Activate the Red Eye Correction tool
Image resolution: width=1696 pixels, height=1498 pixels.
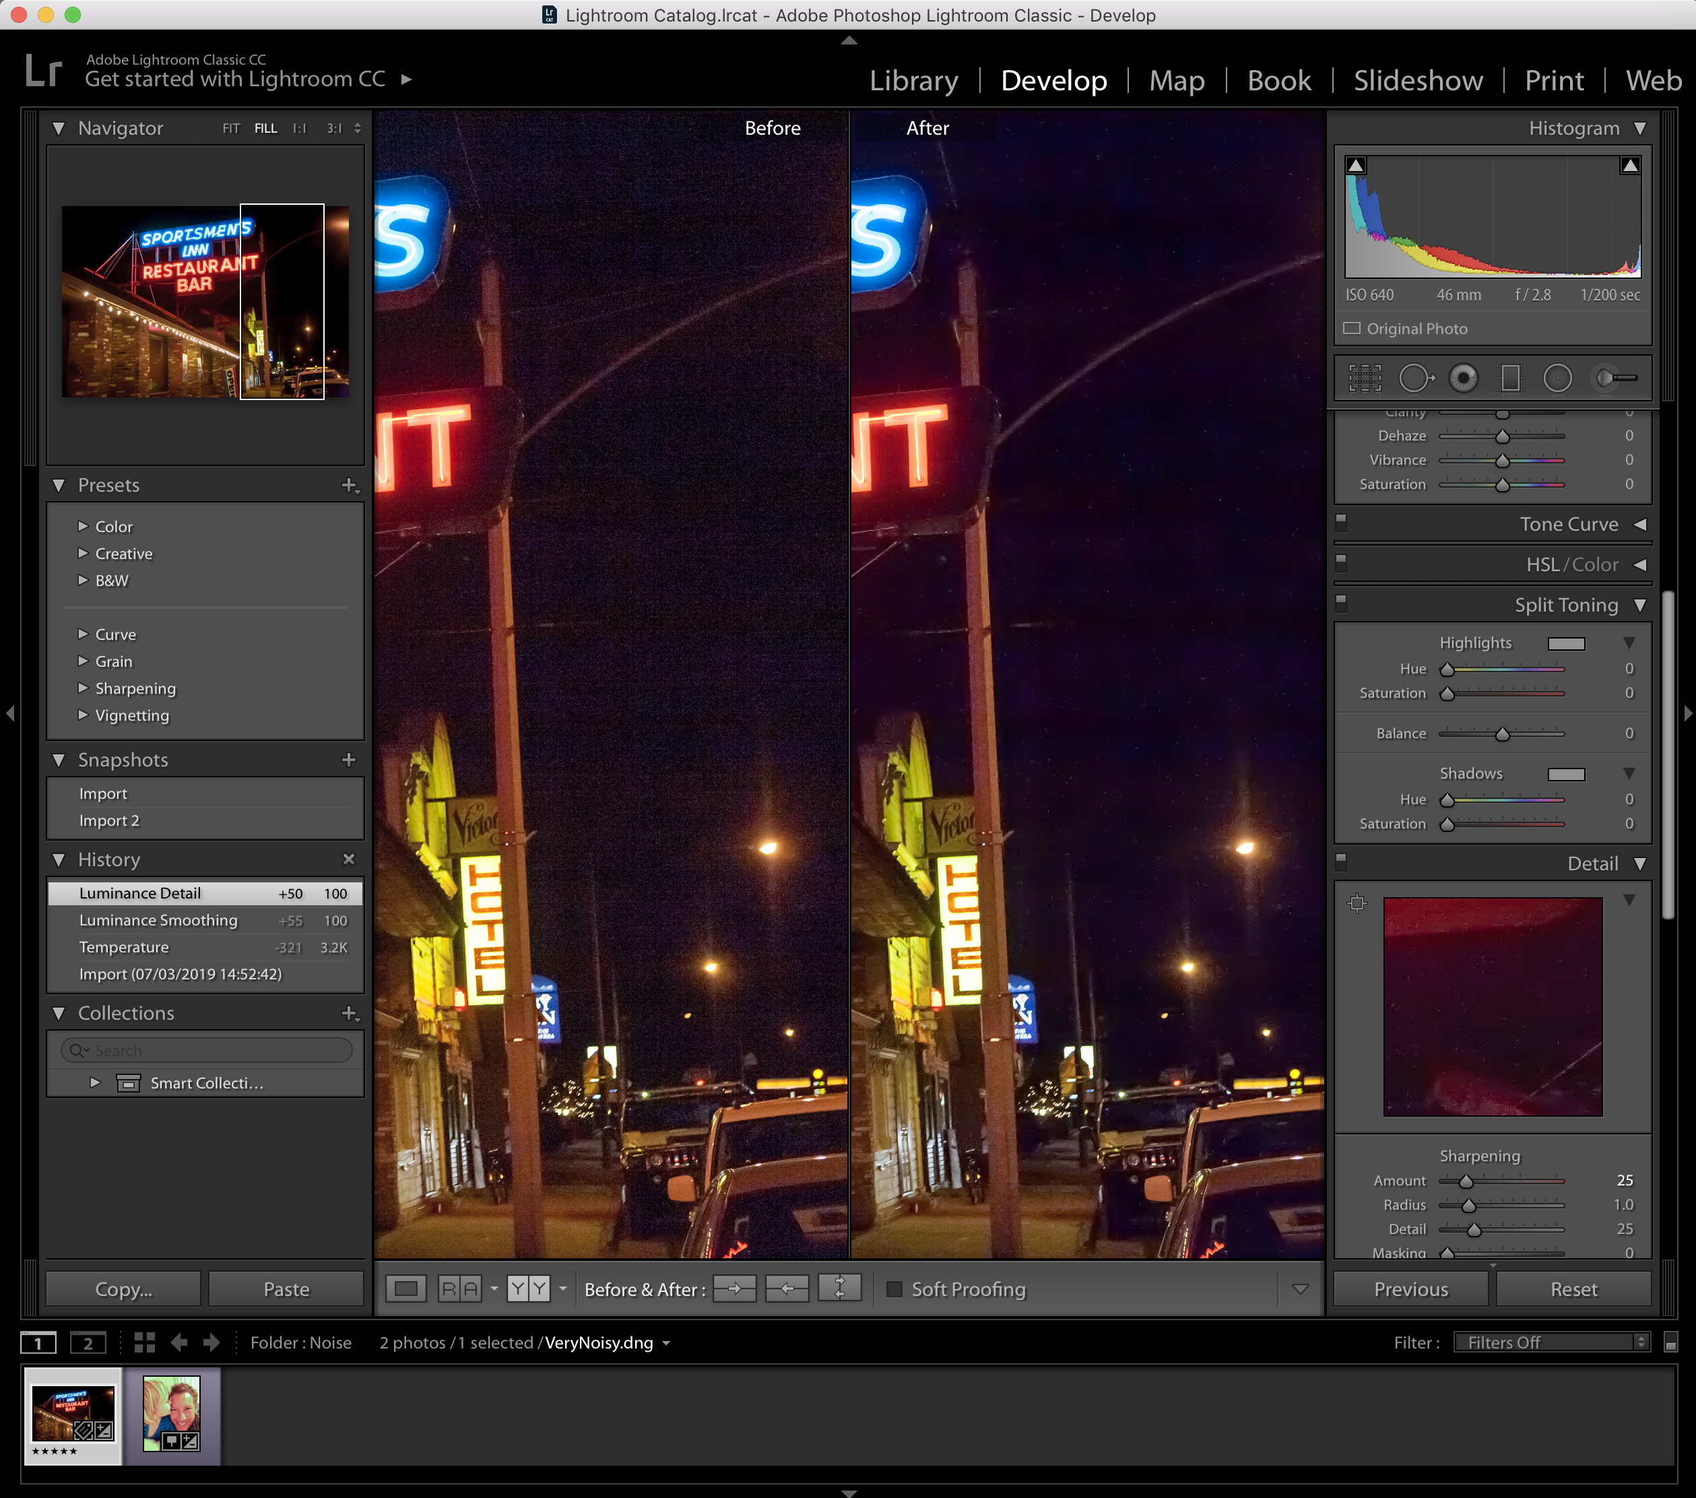point(1463,379)
